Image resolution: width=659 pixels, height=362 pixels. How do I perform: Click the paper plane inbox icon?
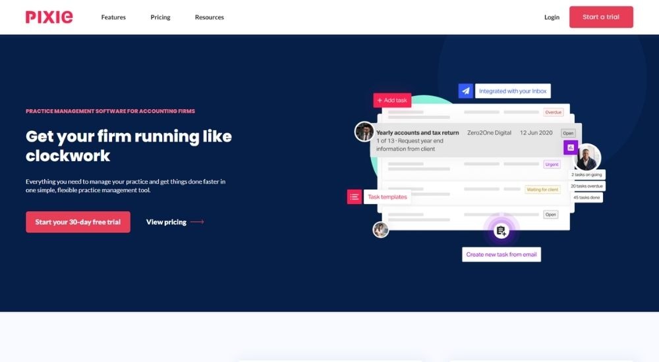(466, 91)
